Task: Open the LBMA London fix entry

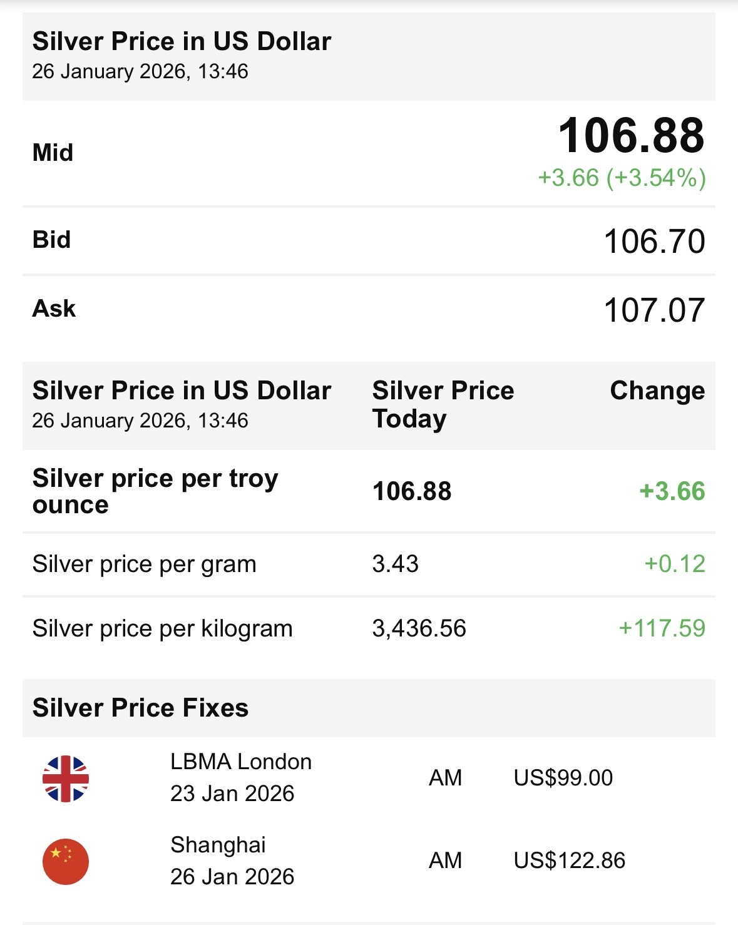Action: point(369,778)
